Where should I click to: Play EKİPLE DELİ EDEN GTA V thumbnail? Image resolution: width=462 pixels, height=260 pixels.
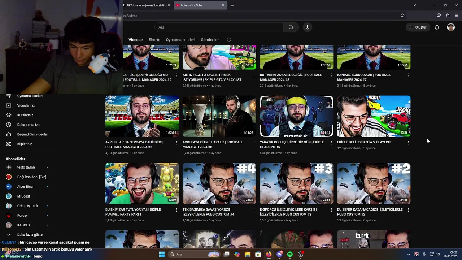[374, 116]
